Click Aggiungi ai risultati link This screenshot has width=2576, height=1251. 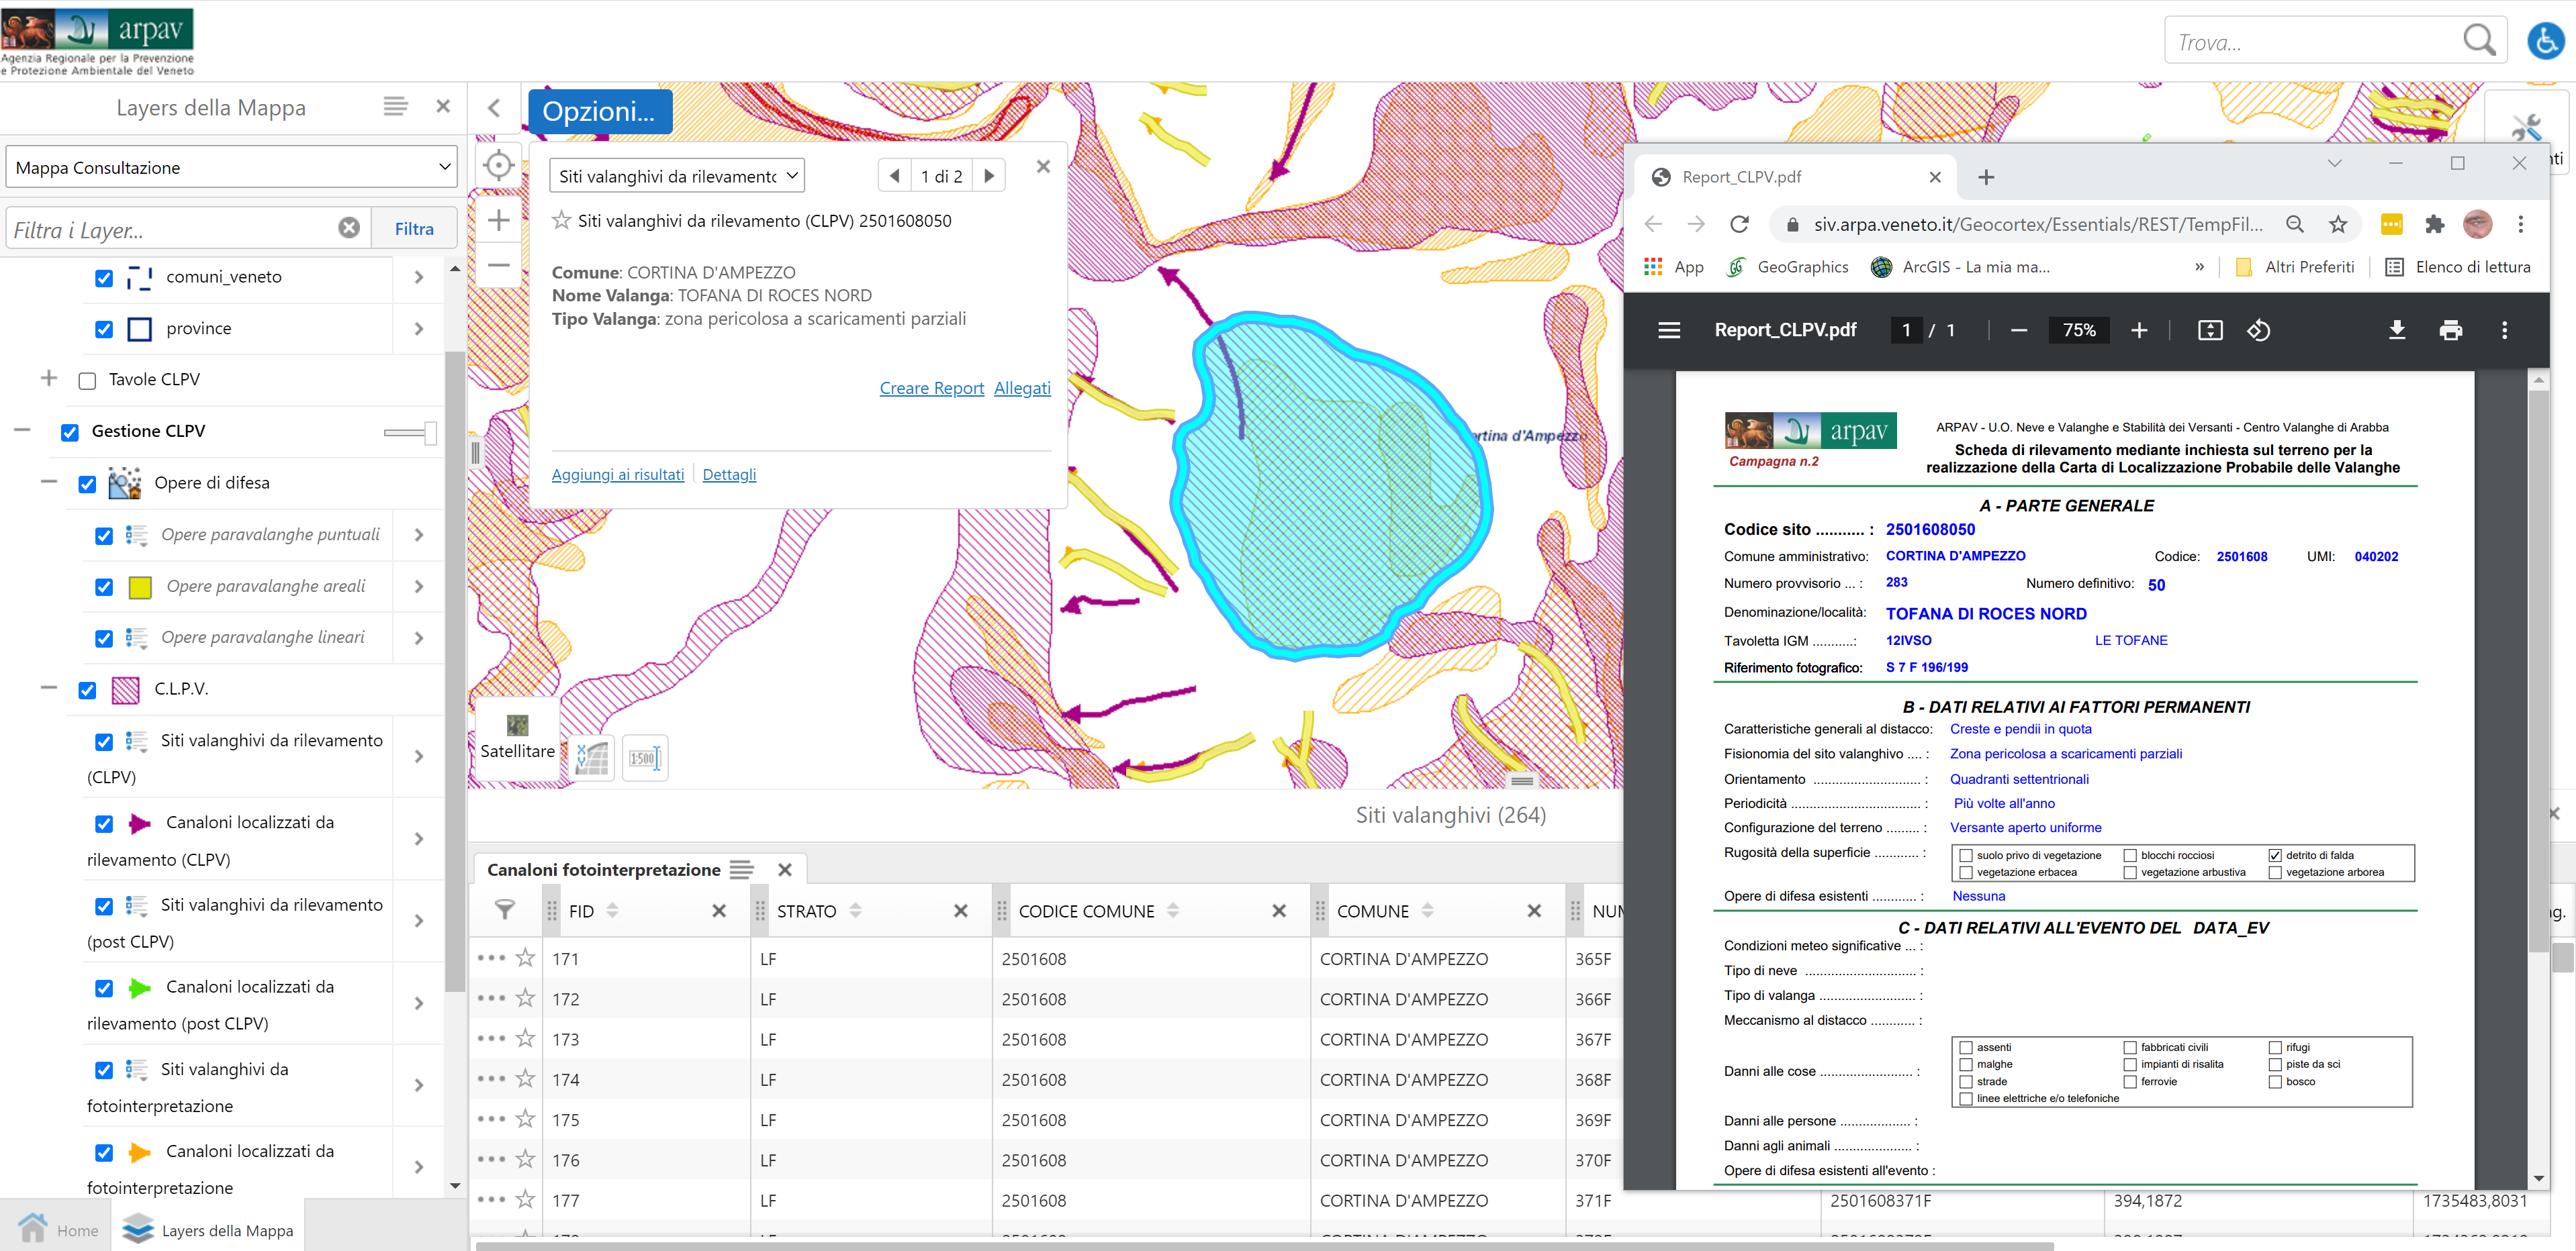tap(617, 474)
